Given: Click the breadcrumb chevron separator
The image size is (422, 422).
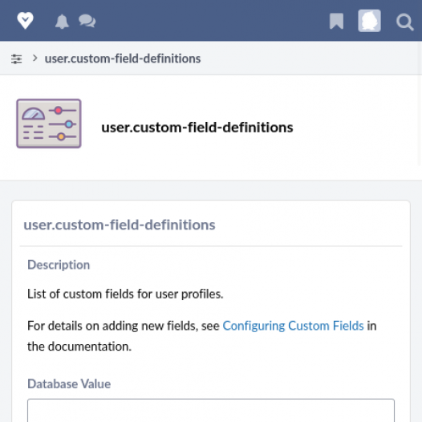Looking at the screenshot, I should 34,58.
